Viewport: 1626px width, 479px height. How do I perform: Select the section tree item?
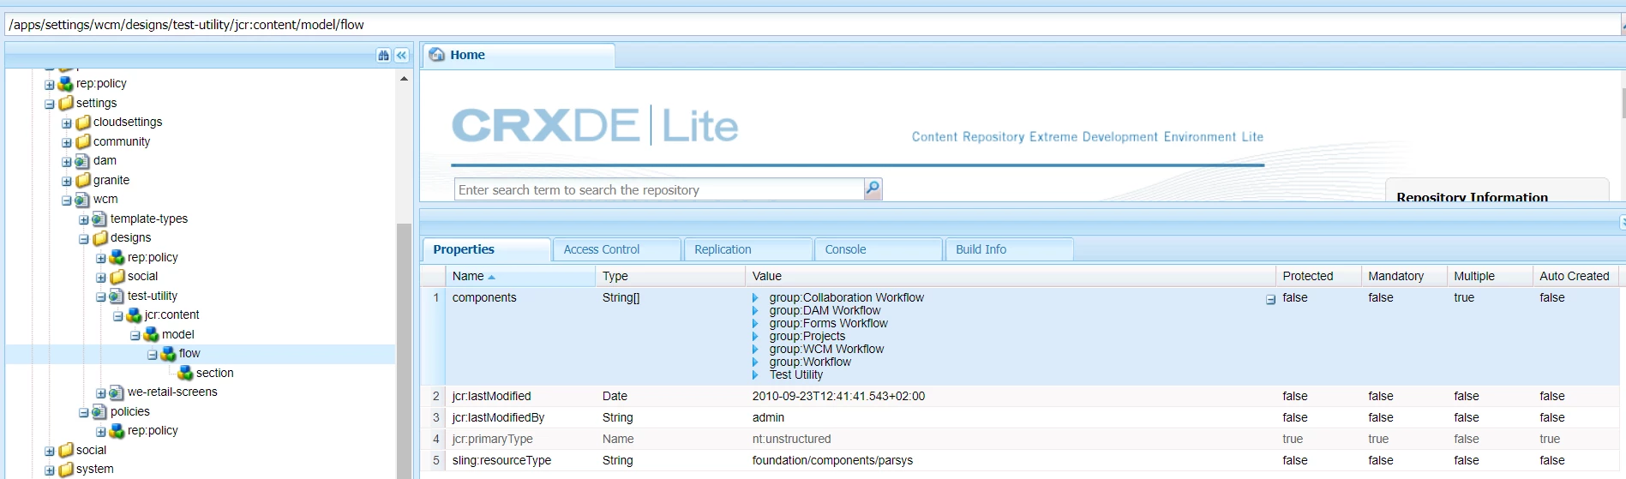(214, 373)
